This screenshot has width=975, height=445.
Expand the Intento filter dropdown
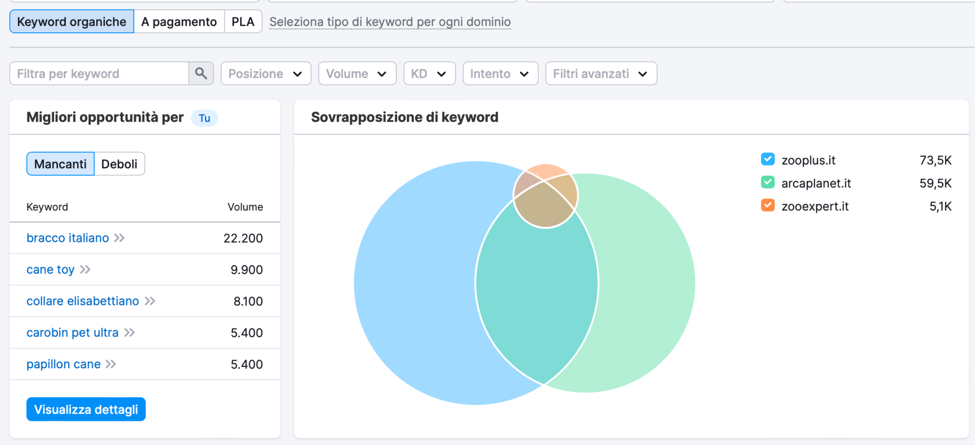coord(500,73)
